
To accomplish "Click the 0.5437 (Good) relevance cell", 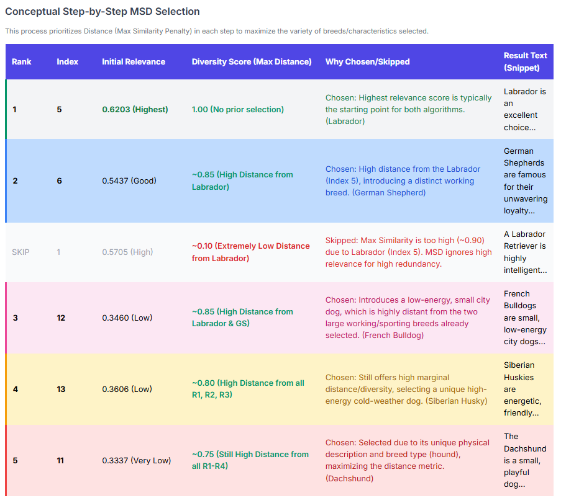I will pyautogui.click(x=129, y=180).
